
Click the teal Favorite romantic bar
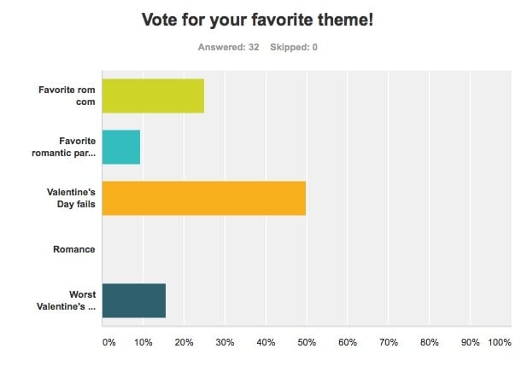121,147
